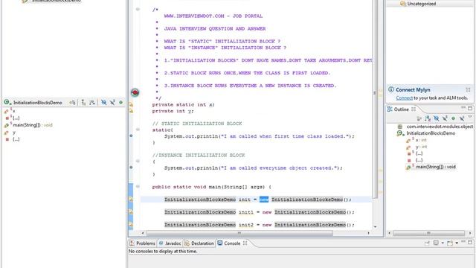Click Pin Console icon in console toolbar

click(x=427, y=243)
